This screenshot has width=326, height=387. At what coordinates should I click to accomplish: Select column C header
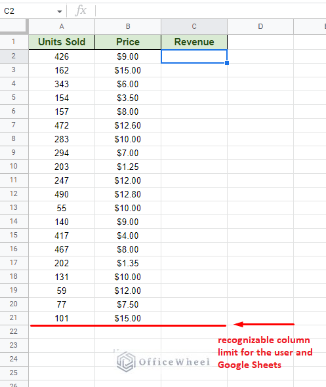click(194, 26)
